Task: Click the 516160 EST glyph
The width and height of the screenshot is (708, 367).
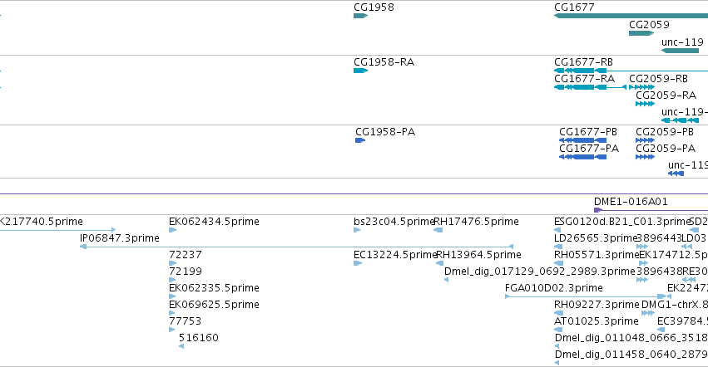Action: [x=181, y=346]
